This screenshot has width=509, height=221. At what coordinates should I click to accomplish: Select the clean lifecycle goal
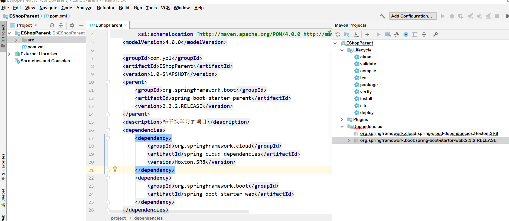pyautogui.click(x=363, y=57)
